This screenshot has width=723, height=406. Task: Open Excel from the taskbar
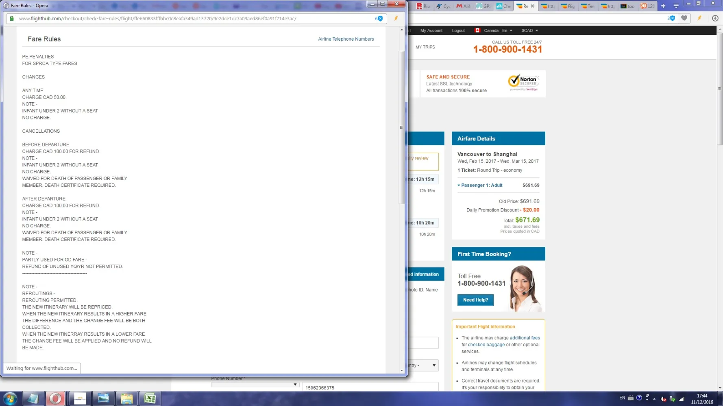[x=150, y=399]
